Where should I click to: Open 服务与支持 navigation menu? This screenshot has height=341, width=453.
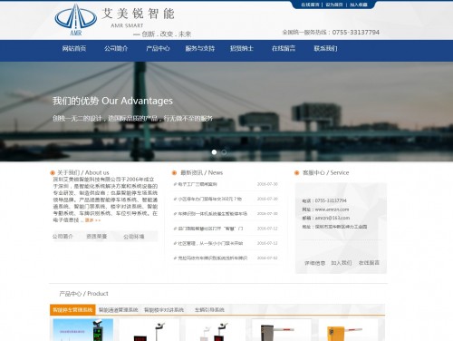point(200,48)
